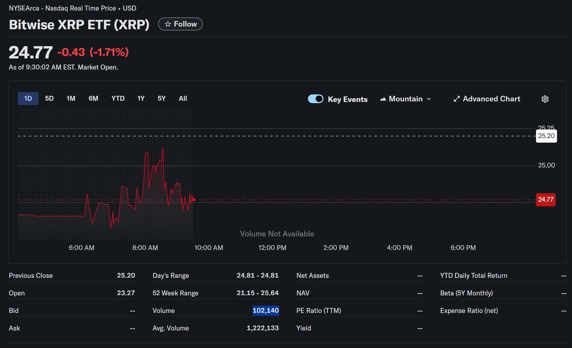Toggle Key Events switch

point(316,99)
